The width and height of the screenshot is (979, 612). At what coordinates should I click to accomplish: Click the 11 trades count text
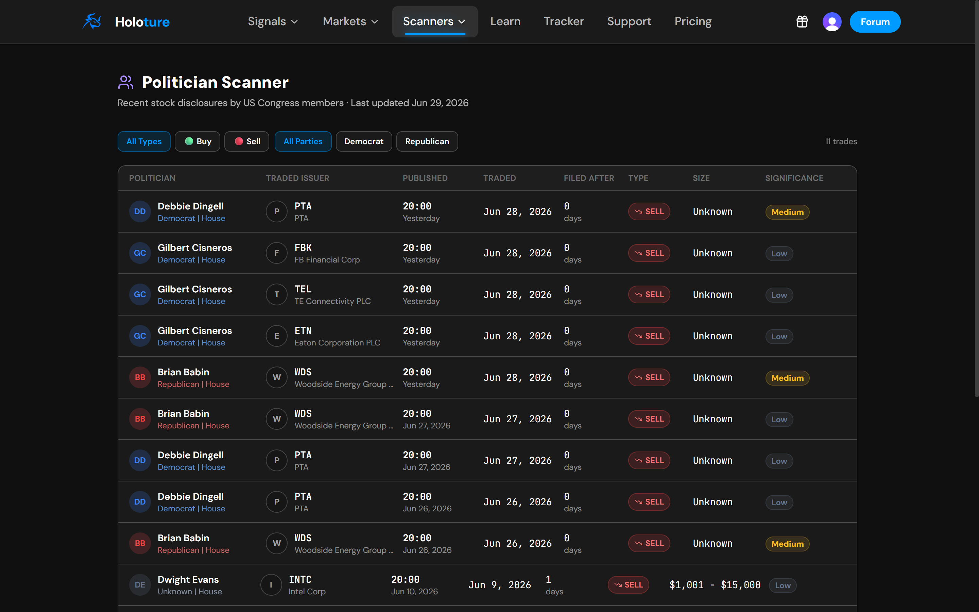tap(841, 141)
